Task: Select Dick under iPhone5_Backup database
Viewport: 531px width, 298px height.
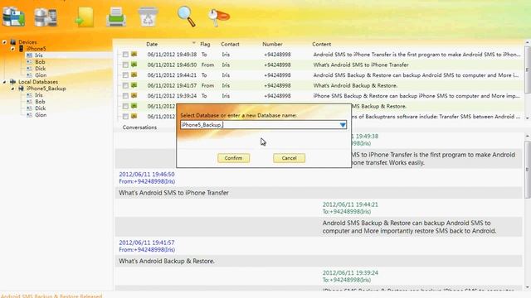Action: [x=41, y=108]
